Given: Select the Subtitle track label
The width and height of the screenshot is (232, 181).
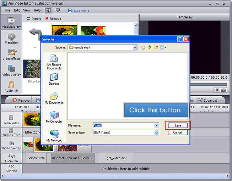Looking at the screenshot, I should (11, 169).
